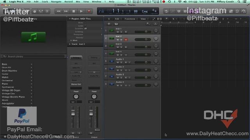250x140 pixels.
Task: Expand the Track: Inst 2 inspector section
Action: pos(70,44)
